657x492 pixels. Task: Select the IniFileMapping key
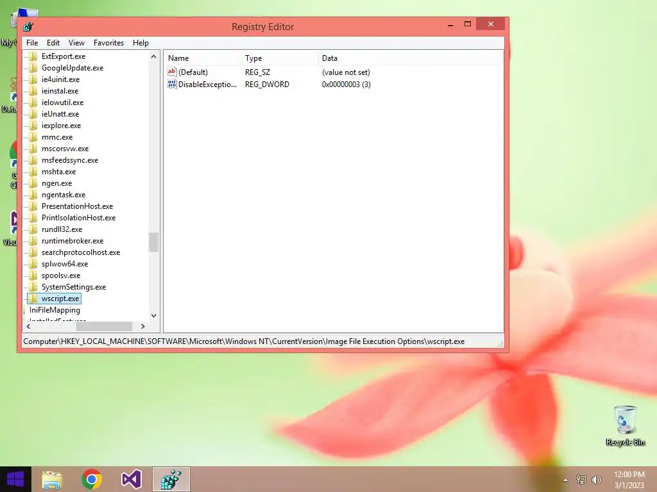[x=55, y=310]
